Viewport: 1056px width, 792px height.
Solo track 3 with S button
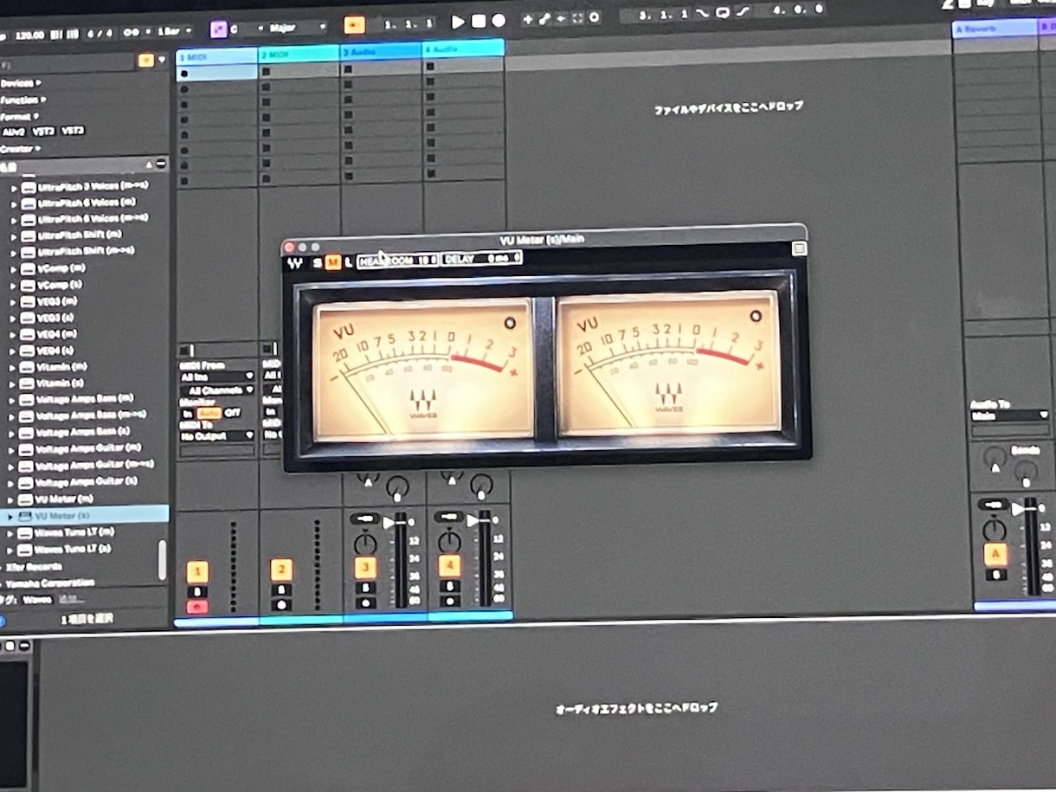pyautogui.click(x=365, y=588)
